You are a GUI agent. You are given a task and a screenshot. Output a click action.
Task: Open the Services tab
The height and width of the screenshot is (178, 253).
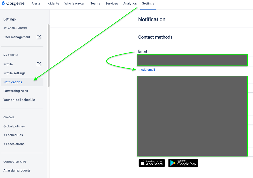tap(111, 3)
